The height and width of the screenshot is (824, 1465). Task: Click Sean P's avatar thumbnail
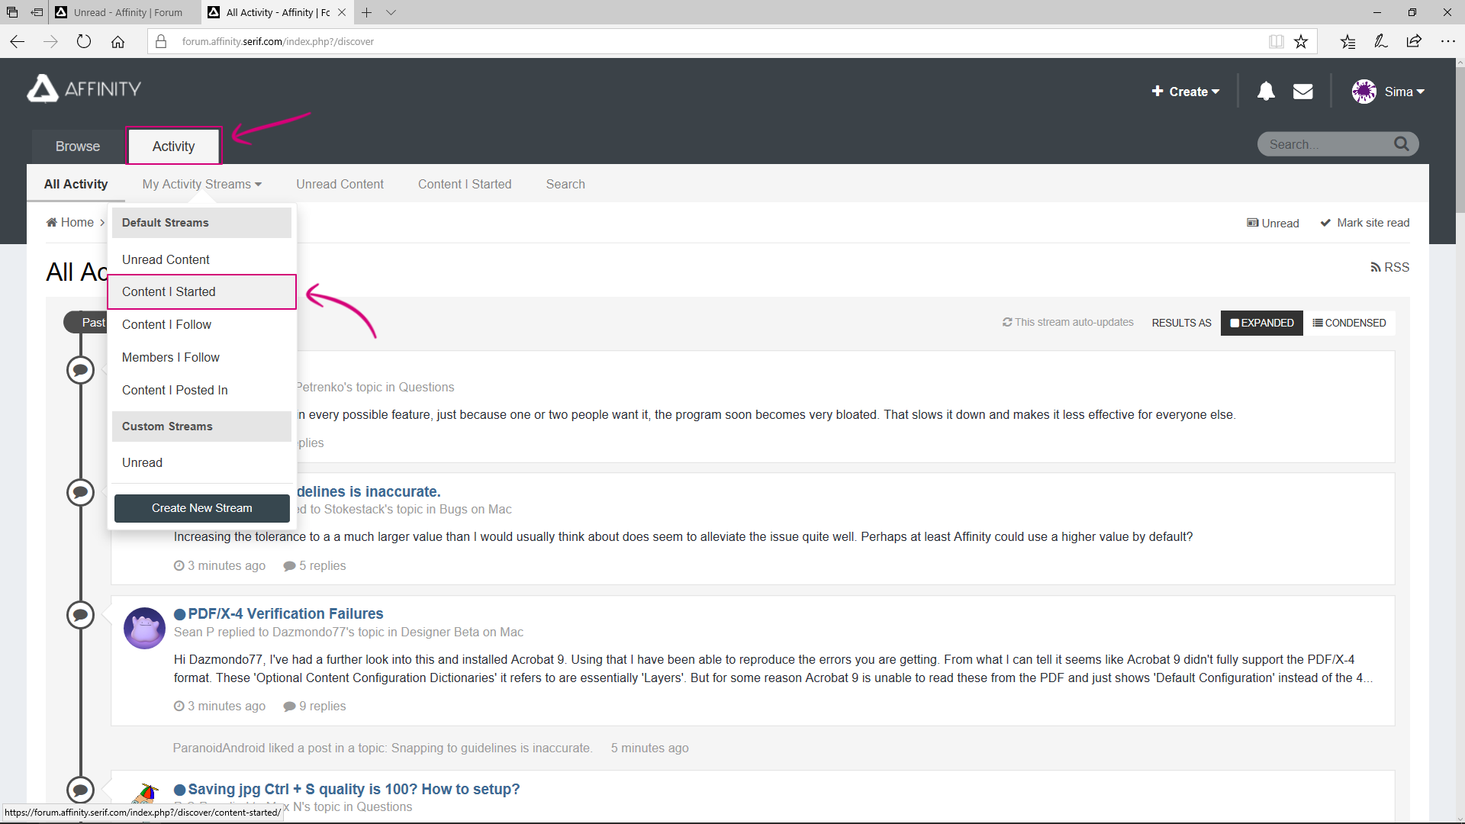[x=145, y=628]
